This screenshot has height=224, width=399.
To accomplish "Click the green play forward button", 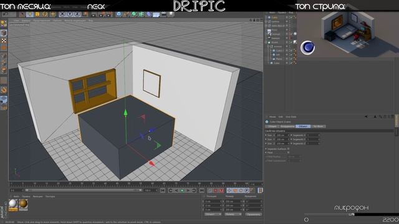I will 182,190.
